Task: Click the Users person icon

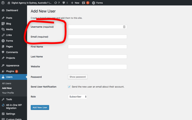Action: pyautogui.click(x=3, y=77)
